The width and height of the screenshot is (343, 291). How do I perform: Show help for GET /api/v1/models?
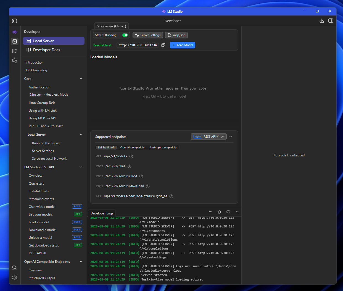pos(131,156)
